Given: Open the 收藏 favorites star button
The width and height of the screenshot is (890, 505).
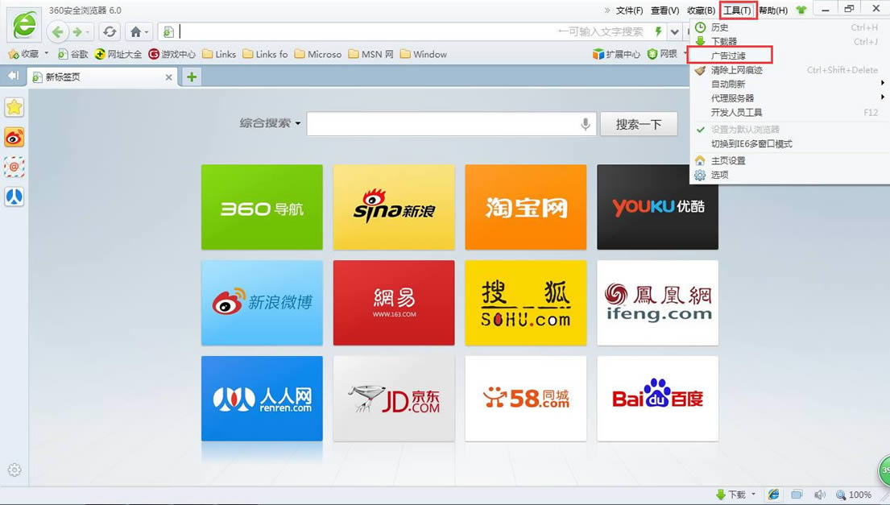Looking at the screenshot, I should (24, 54).
